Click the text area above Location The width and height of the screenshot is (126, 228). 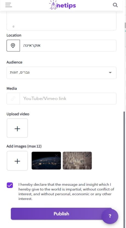[61, 21]
